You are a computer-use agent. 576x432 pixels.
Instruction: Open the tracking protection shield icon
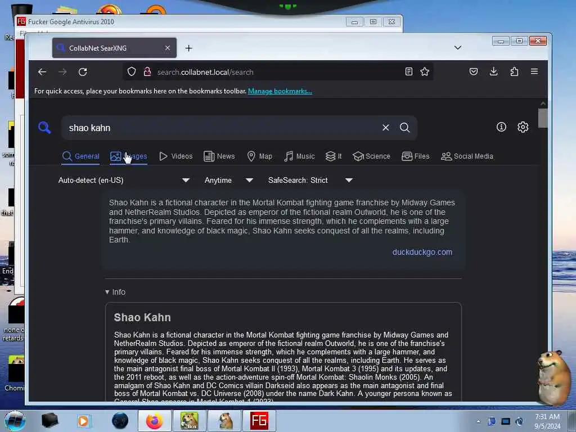click(132, 71)
